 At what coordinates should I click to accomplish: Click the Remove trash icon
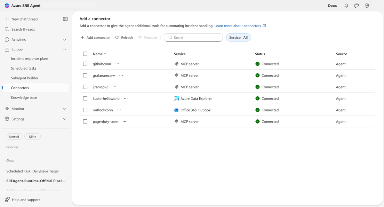140,37
